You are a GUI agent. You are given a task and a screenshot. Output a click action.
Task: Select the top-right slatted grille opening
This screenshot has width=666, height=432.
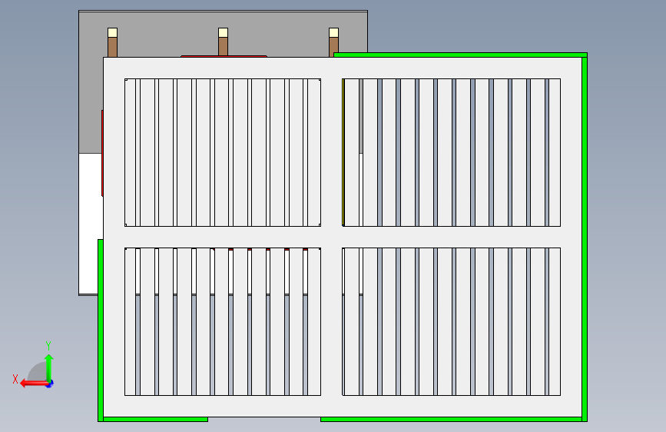pos(451,152)
